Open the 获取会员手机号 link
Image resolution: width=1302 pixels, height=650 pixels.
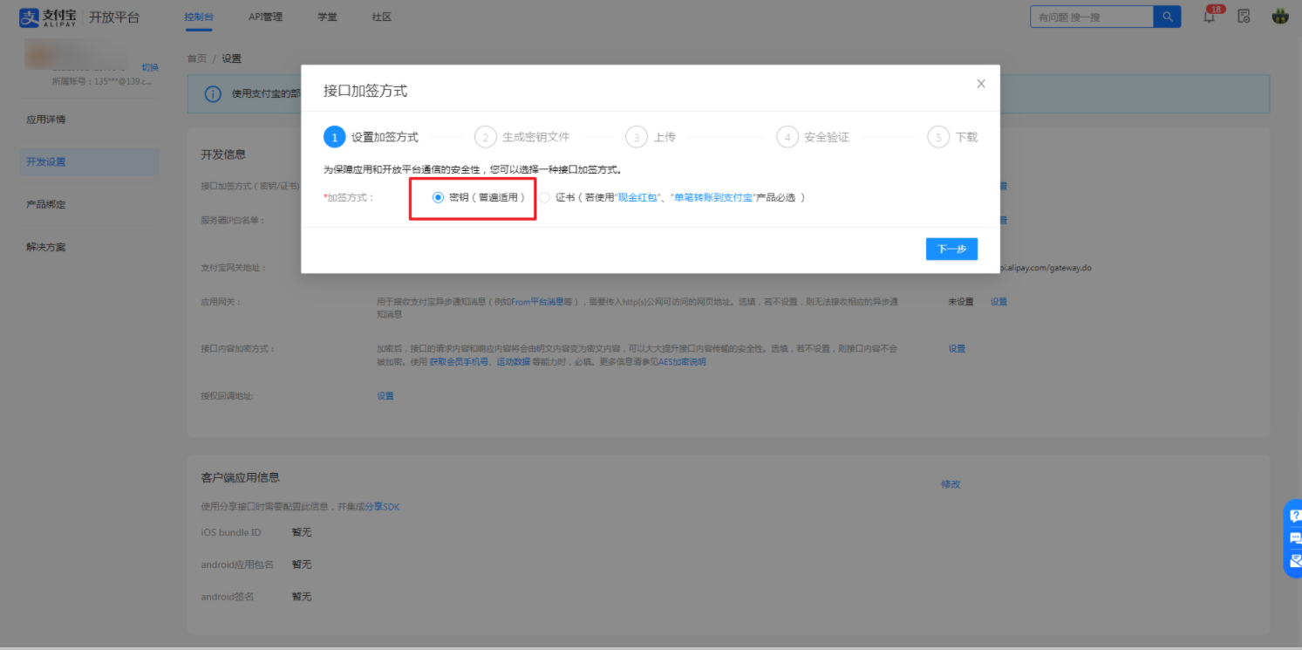tap(459, 362)
